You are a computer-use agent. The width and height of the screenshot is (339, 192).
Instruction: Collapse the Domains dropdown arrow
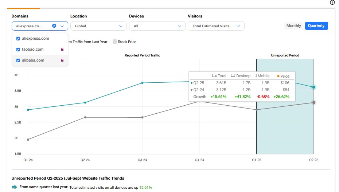pyautogui.click(x=62, y=26)
